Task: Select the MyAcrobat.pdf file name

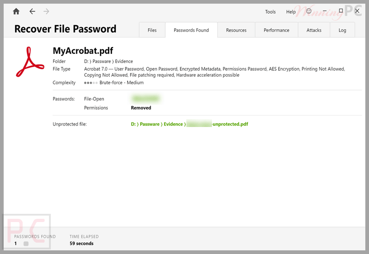Action: [83, 51]
